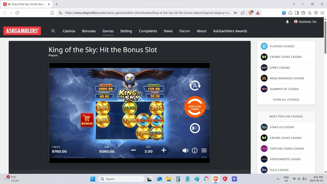
Task: Expand the browser tab search chevron
Action: pos(294,4)
